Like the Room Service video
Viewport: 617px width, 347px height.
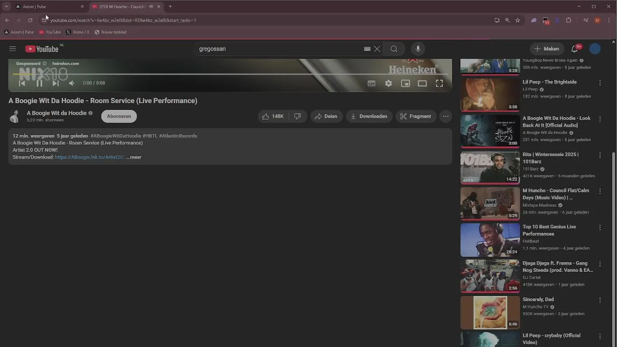coord(273,116)
